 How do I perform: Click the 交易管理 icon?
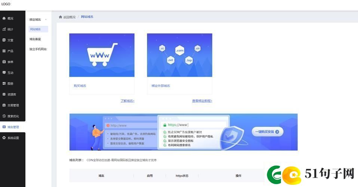pyautogui.click(x=4, y=105)
